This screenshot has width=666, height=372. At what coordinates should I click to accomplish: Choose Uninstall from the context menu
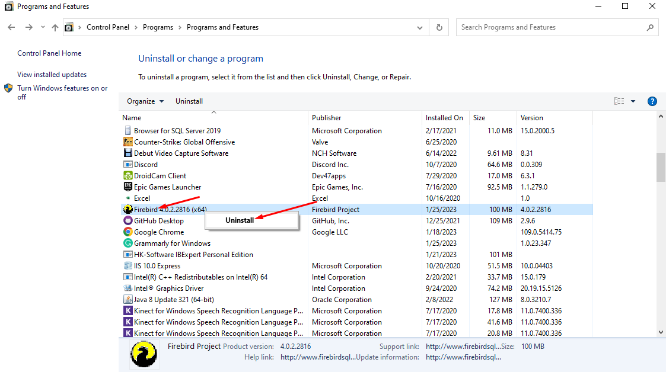click(240, 220)
